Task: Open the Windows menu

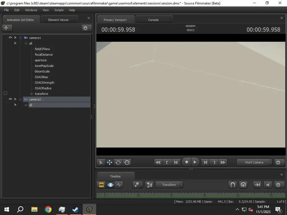Action: (31, 10)
